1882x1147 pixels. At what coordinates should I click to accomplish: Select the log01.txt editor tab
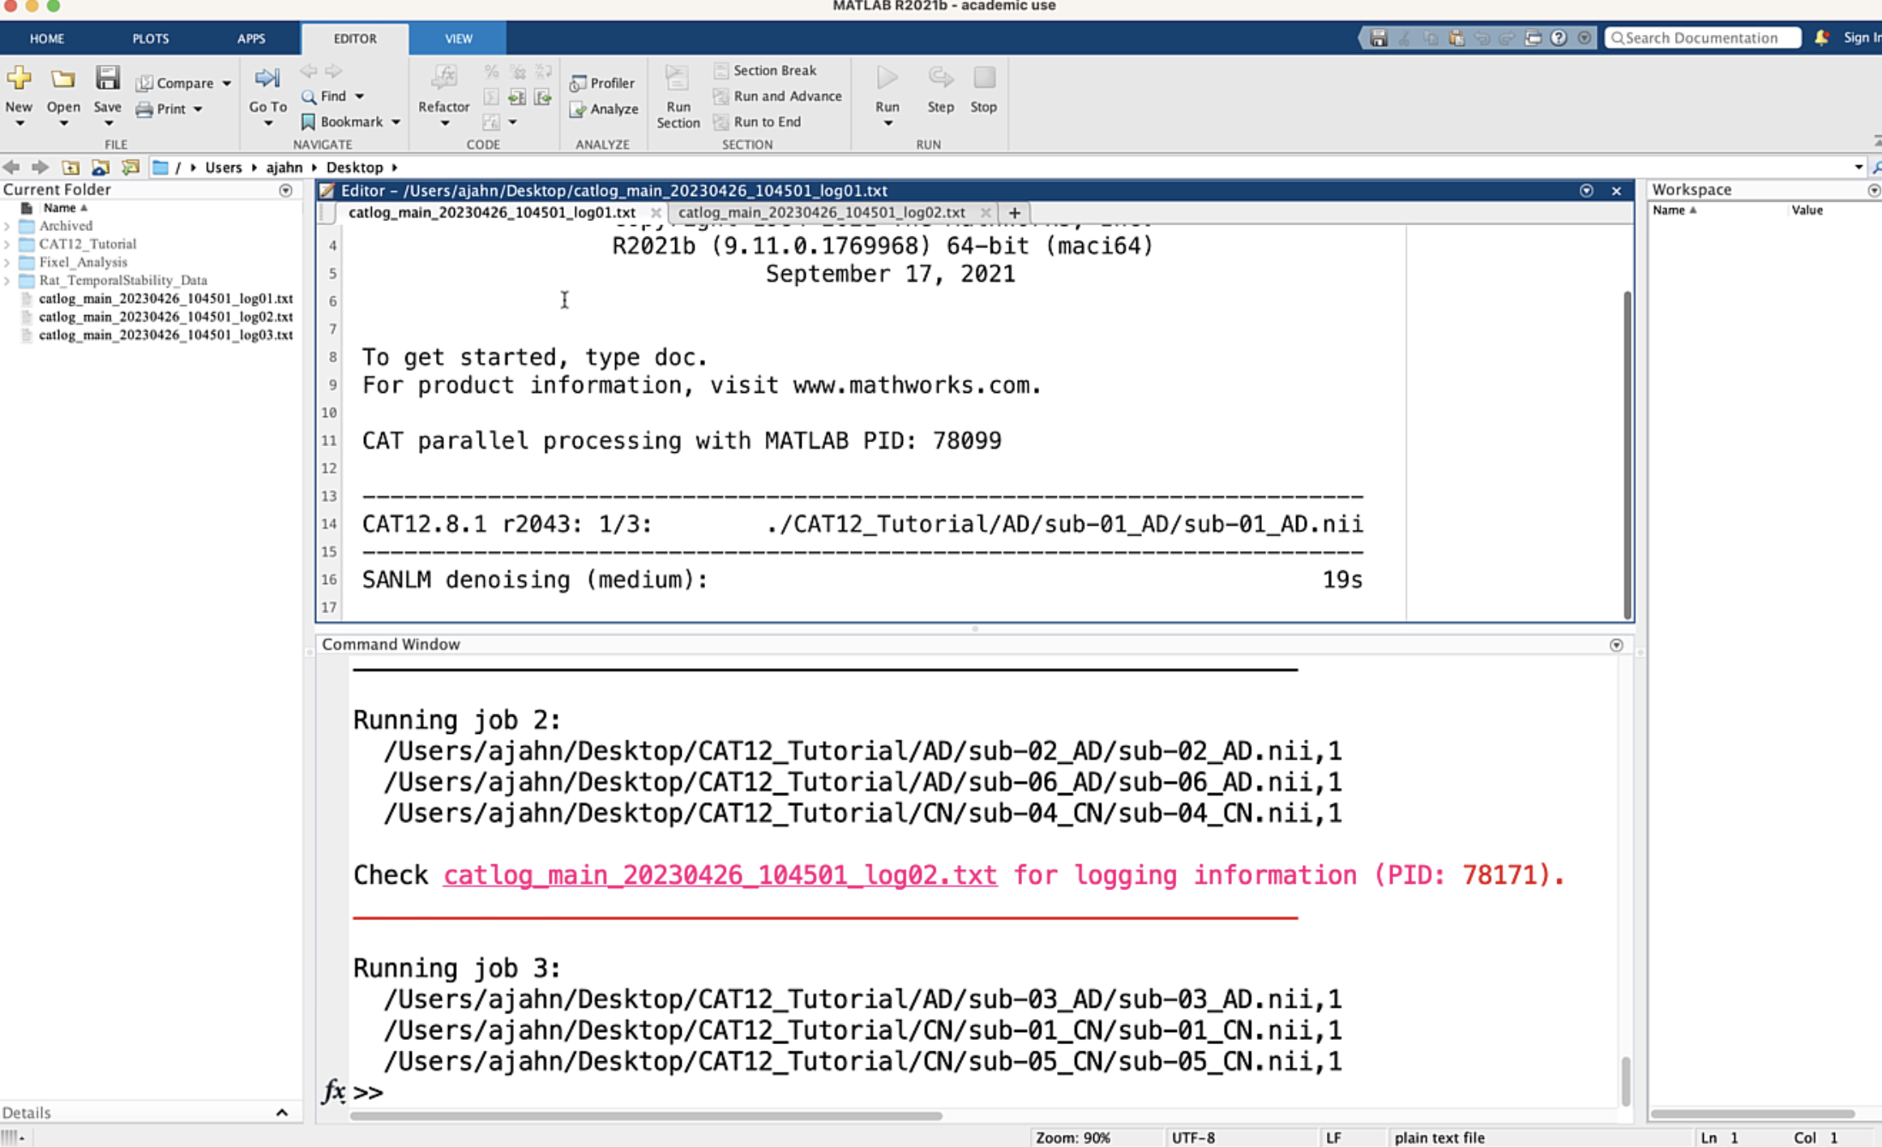[x=492, y=212]
